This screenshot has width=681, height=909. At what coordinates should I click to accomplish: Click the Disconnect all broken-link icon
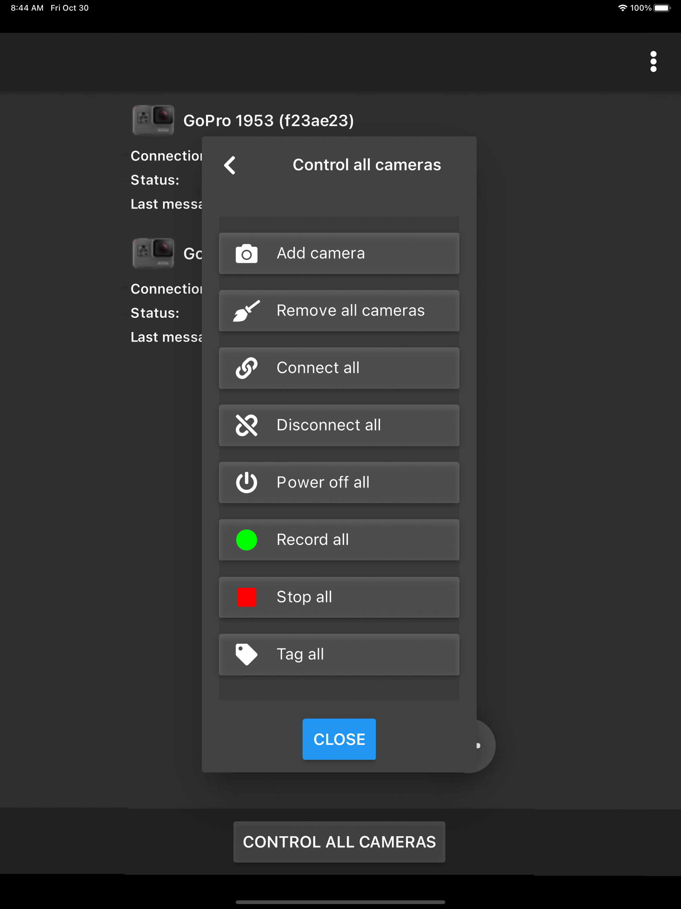tap(246, 425)
